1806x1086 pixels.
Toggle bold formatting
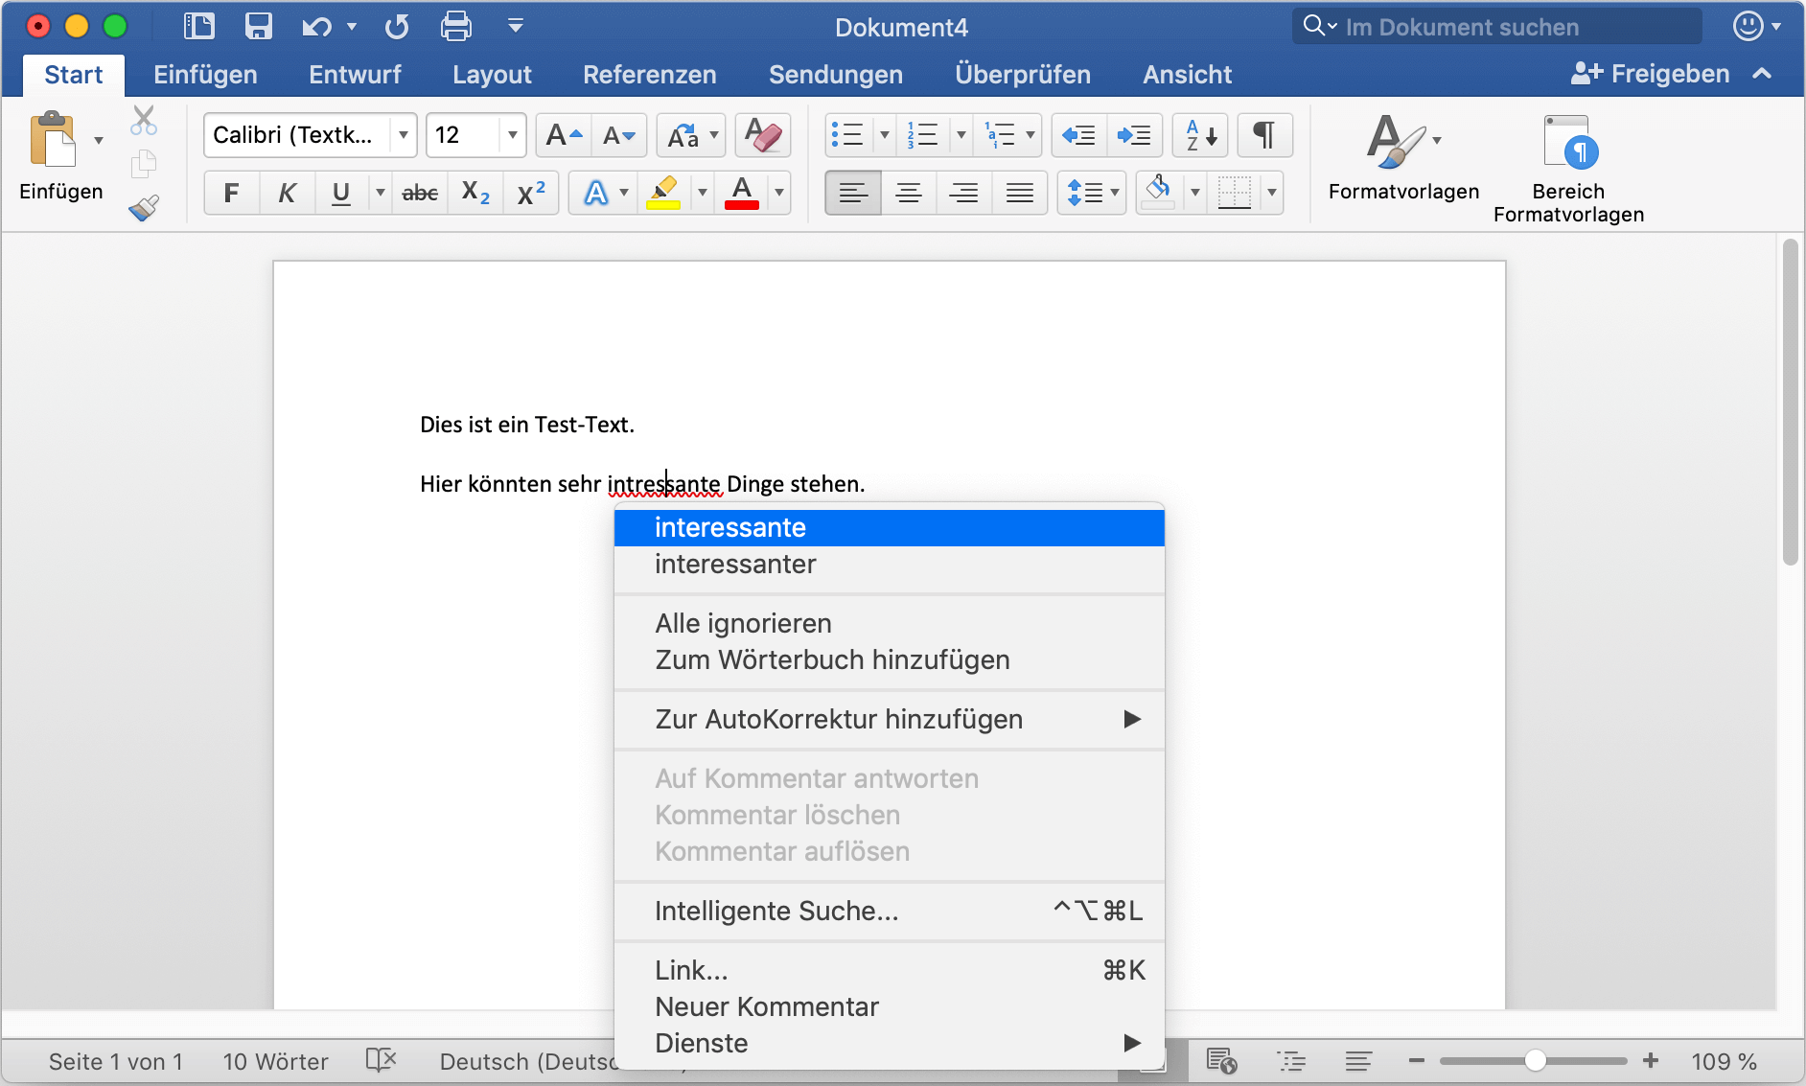230,192
